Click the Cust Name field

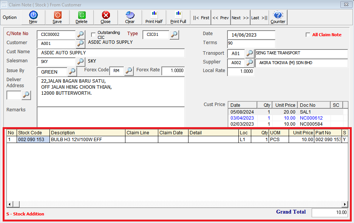pos(111,53)
